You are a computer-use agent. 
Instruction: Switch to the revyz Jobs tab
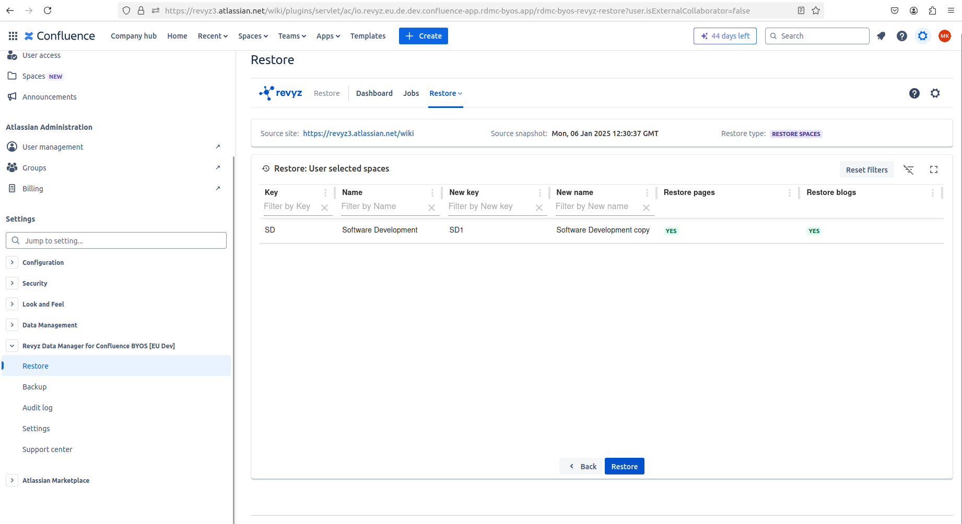[411, 93]
